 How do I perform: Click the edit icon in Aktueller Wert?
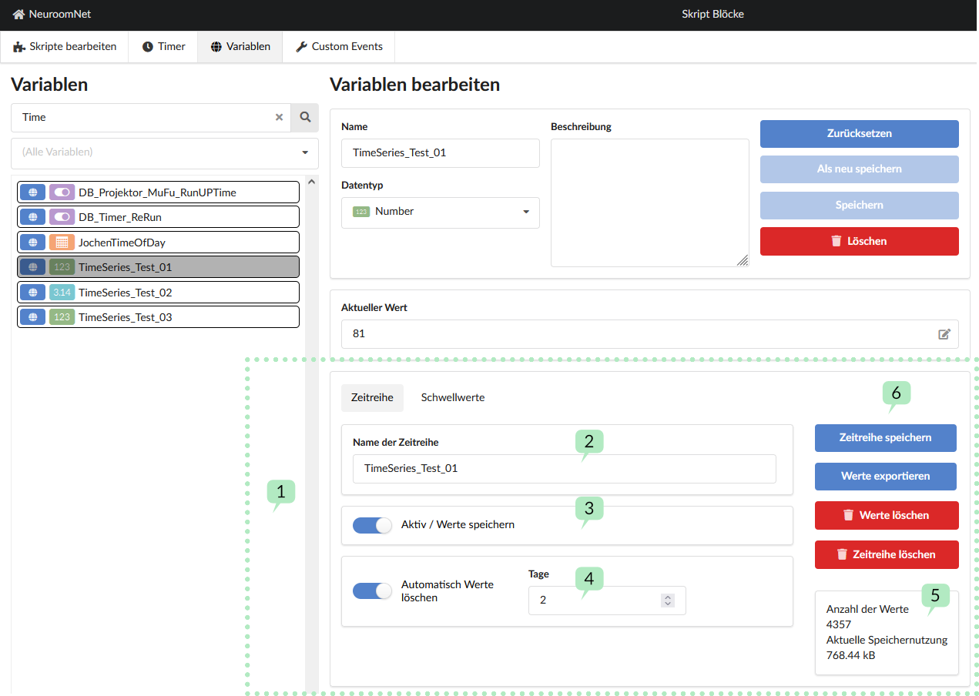944,334
